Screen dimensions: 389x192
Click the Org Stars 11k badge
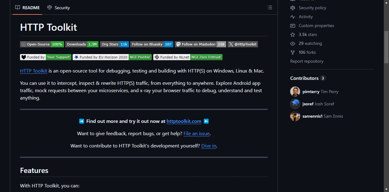(114, 44)
